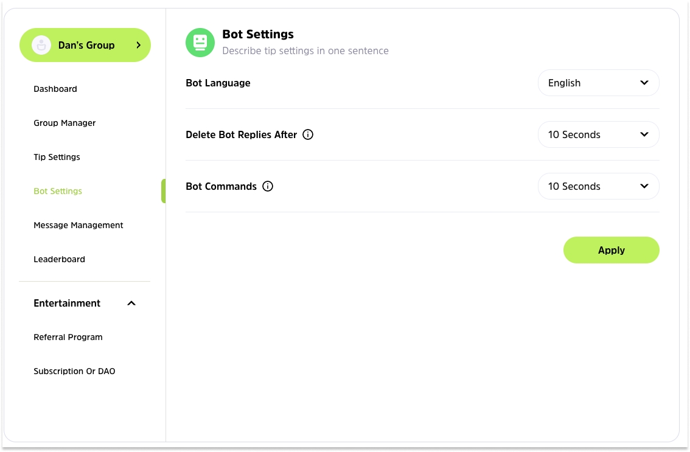690x452 pixels.
Task: Click the Delete Bot Replies After label
Action: click(241, 134)
